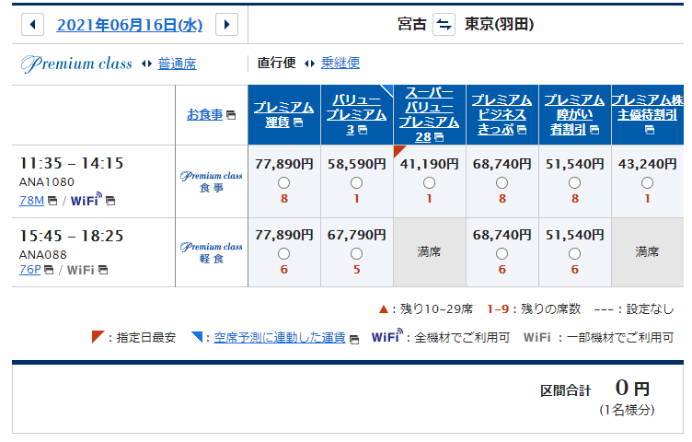Swap origin and destination with arrows icon

[x=444, y=24]
